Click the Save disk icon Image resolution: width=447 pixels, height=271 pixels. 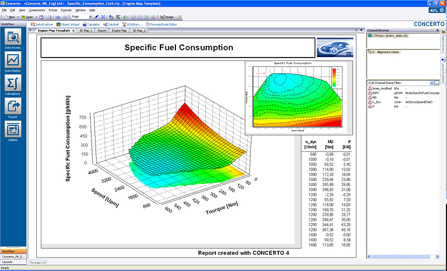pos(41,17)
